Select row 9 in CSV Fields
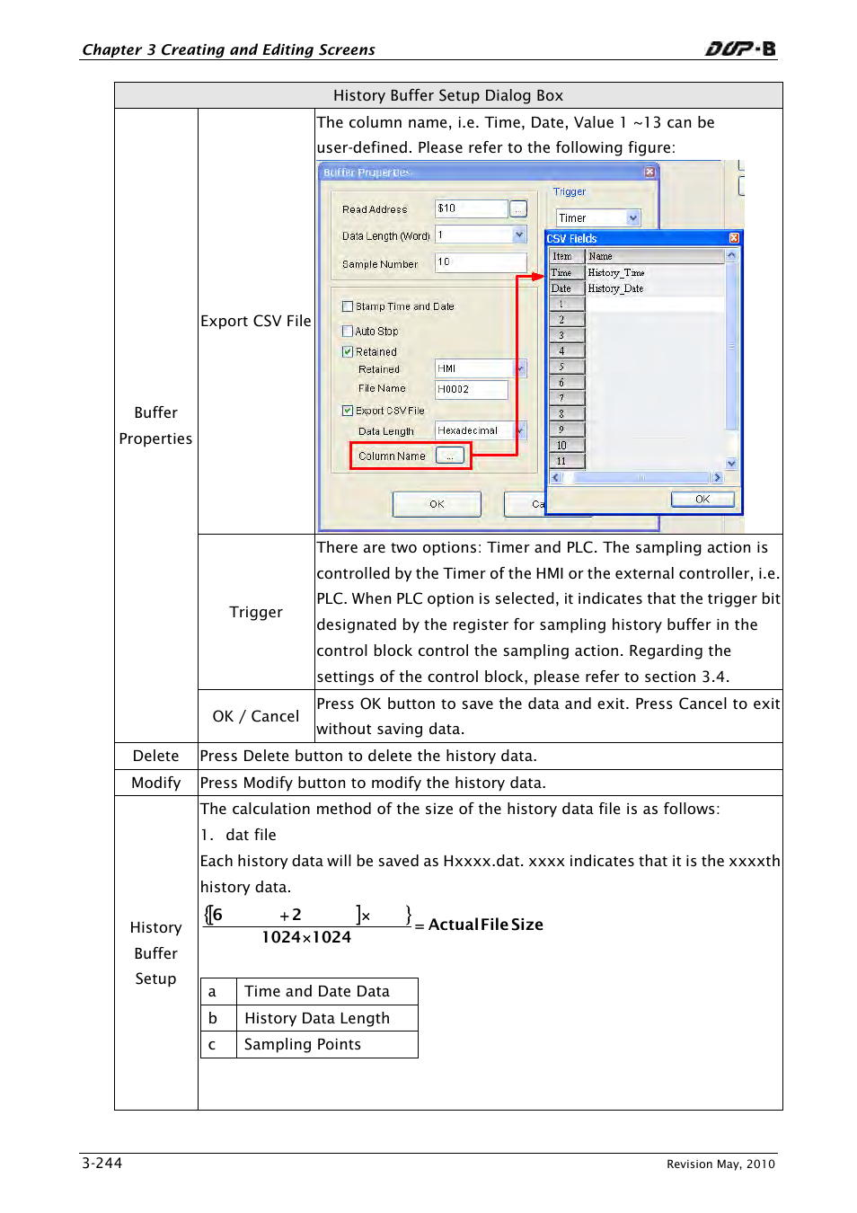 (567, 429)
